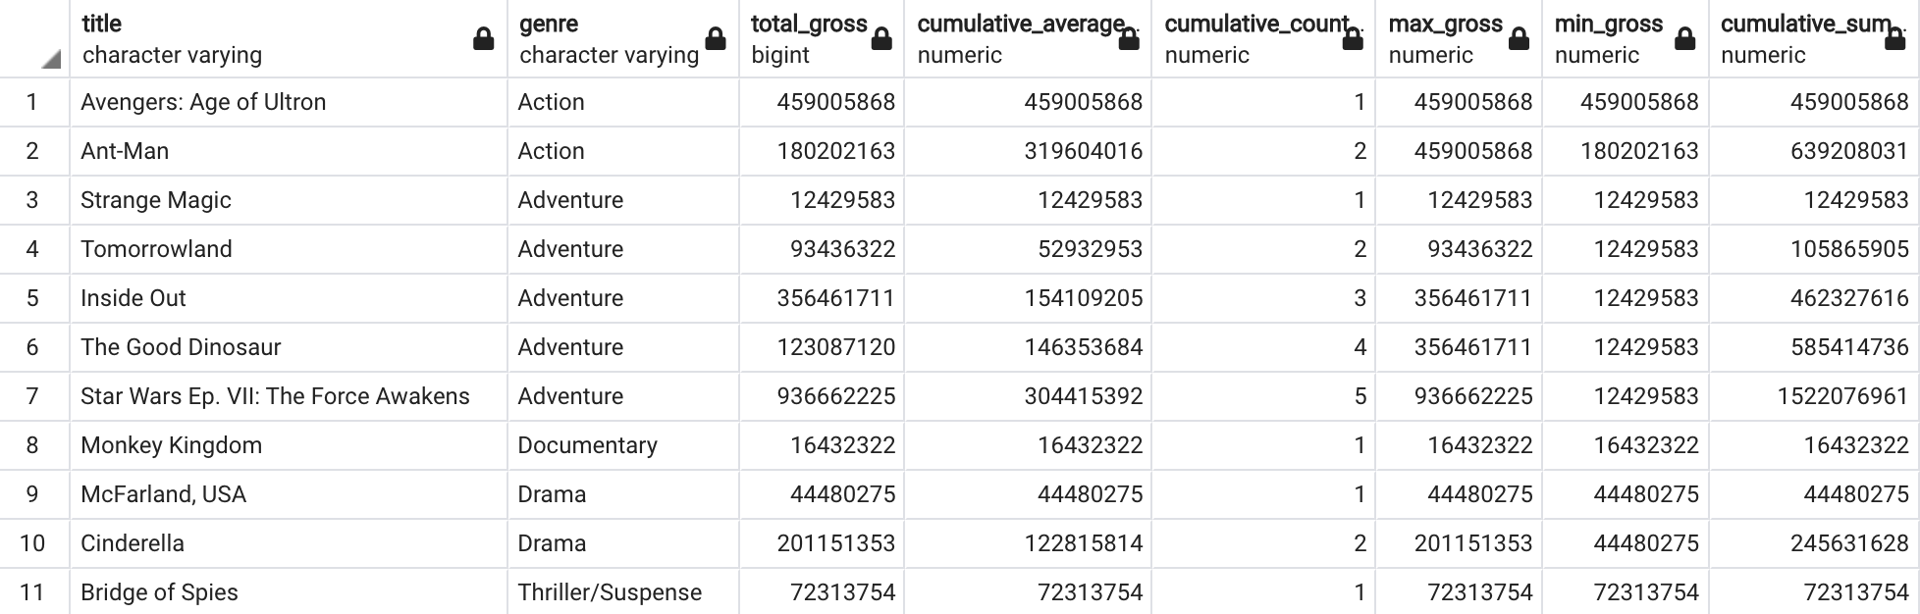Select the cumulative_average column header
The width and height of the screenshot is (1920, 614).
click(1028, 38)
